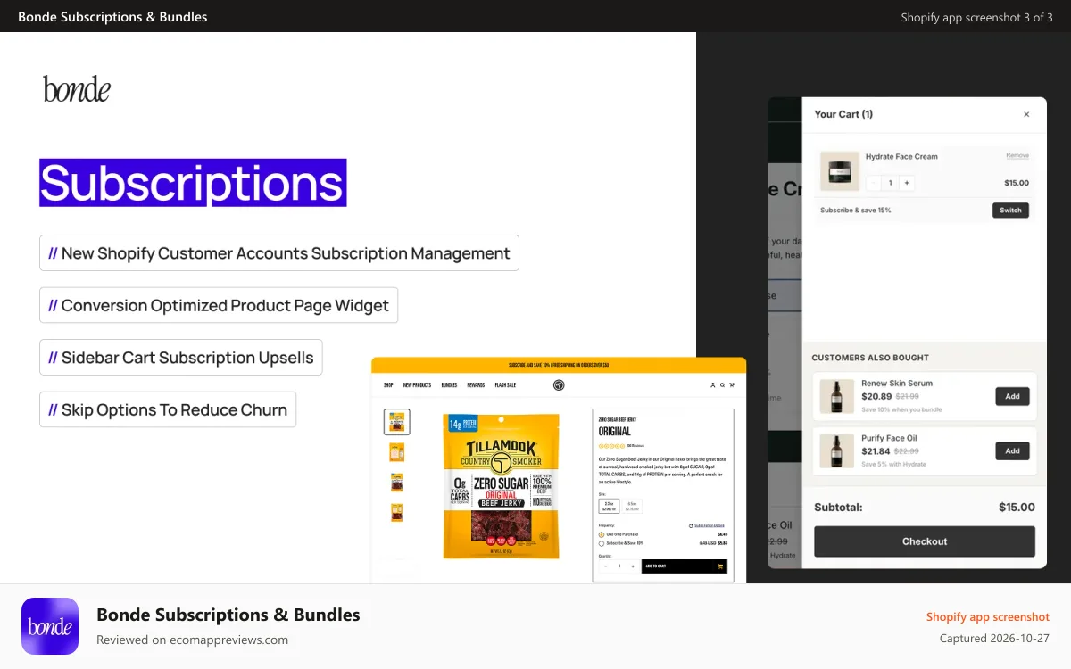Click the jerky quantity value field
1071x669 pixels.
(619, 566)
